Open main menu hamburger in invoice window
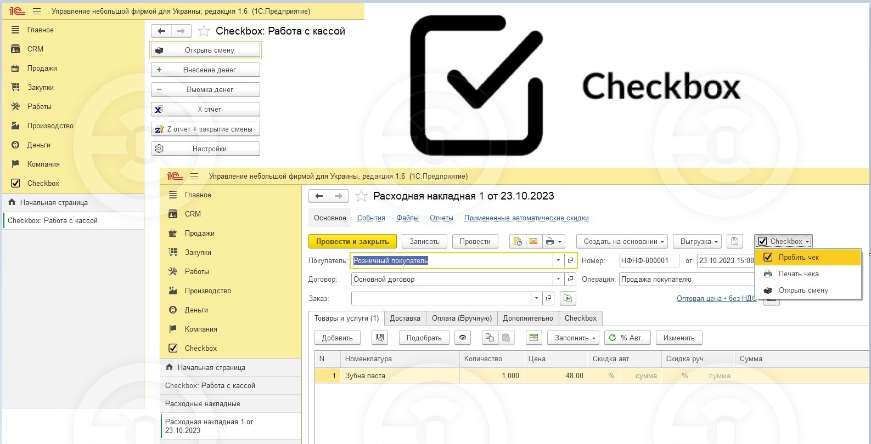871x444 pixels. coord(194,176)
